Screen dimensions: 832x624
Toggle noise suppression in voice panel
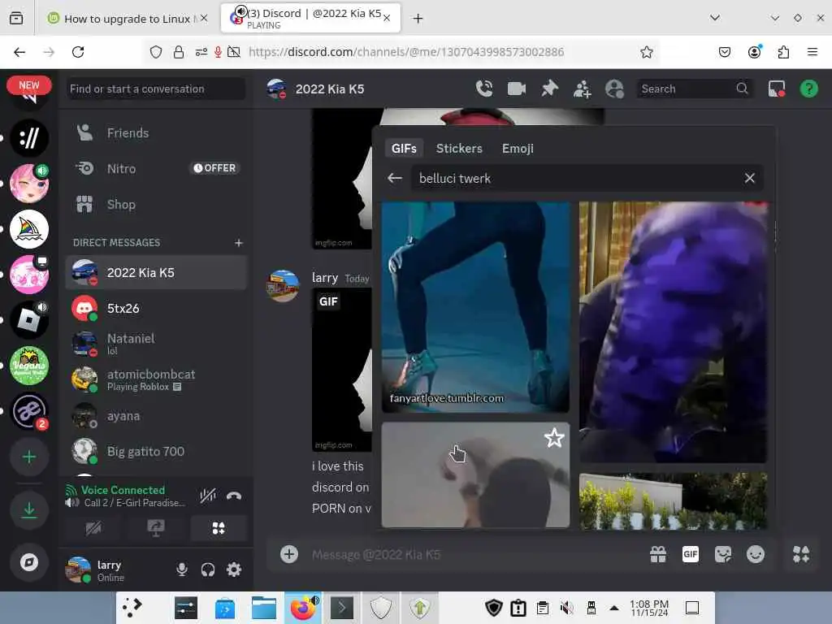pyautogui.click(x=207, y=496)
